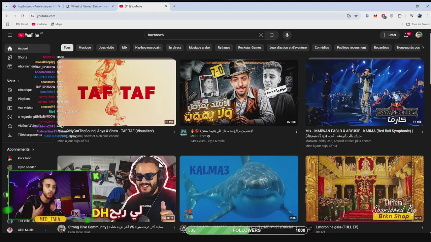The image size is (431, 242).
Task: Open more options for the KARMA mix
Action: pyautogui.click(x=422, y=131)
